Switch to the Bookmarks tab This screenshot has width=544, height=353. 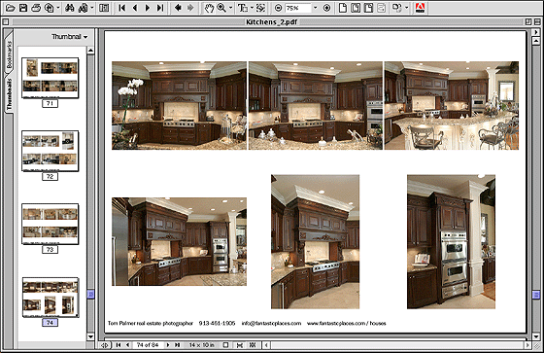coord(9,54)
